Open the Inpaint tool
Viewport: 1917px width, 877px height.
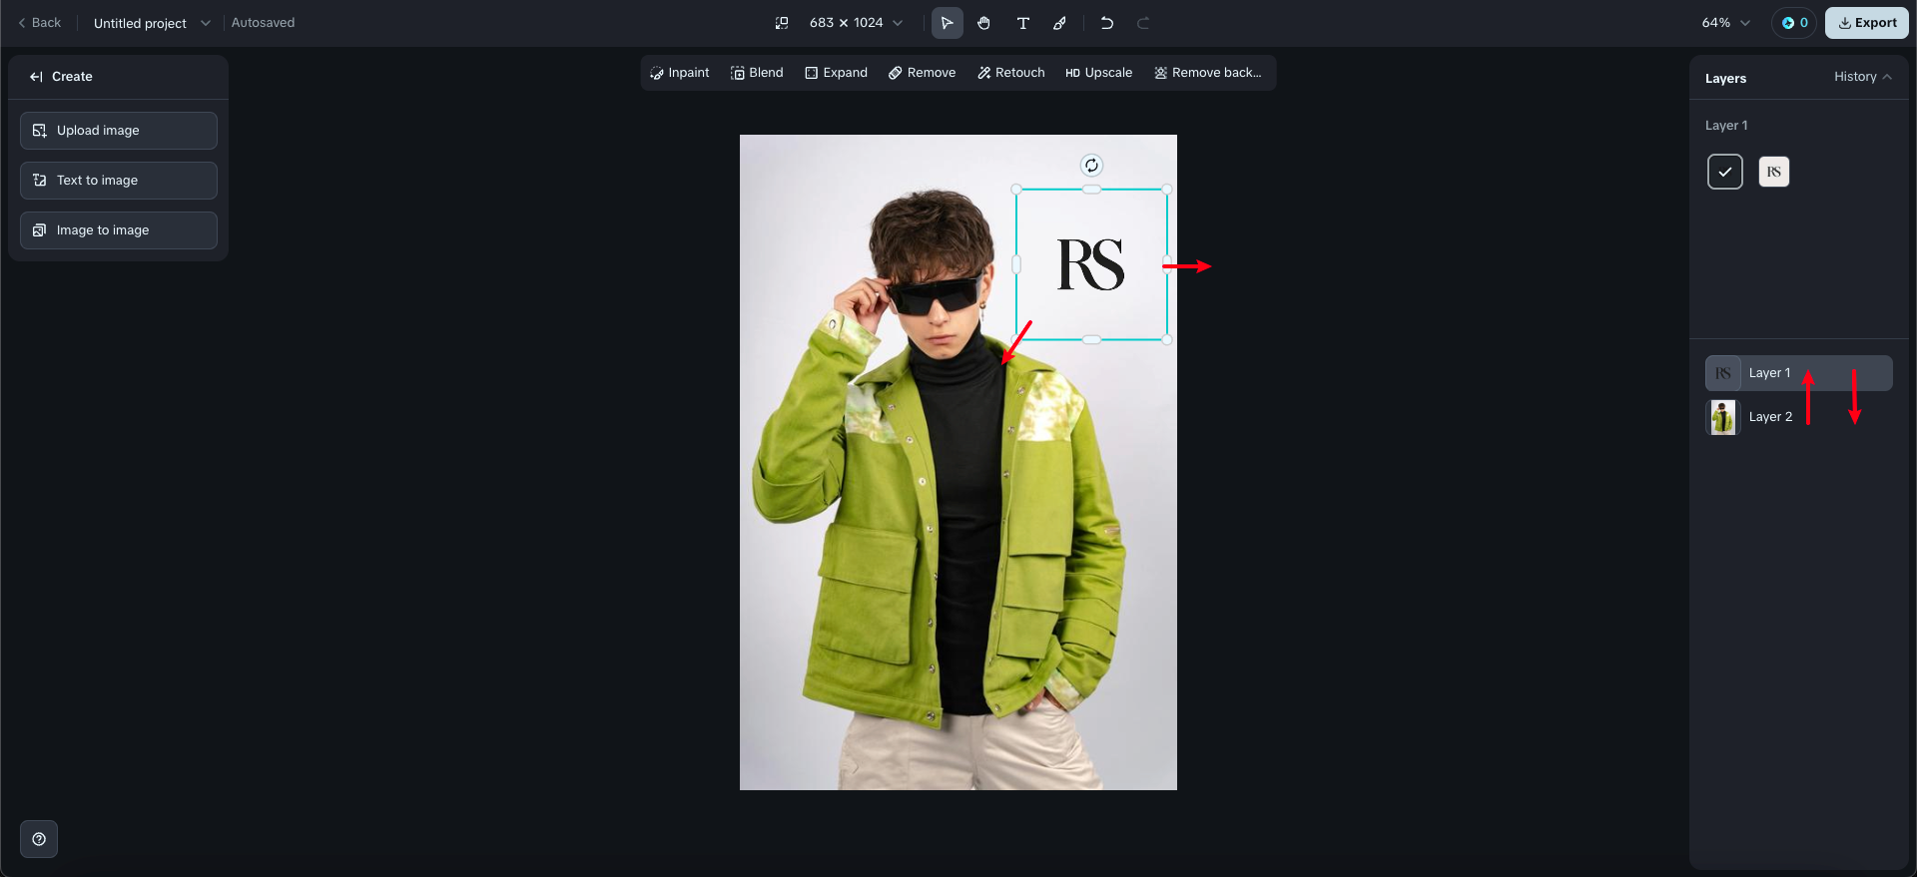tap(680, 73)
